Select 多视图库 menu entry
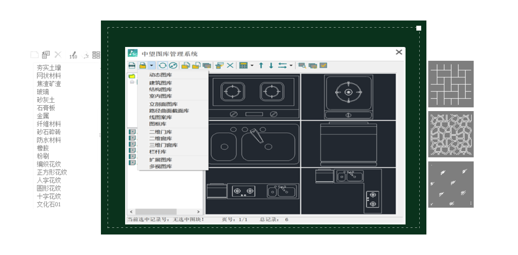Image resolution: width=518 pixels, height=255 pixels. [x=161, y=166]
